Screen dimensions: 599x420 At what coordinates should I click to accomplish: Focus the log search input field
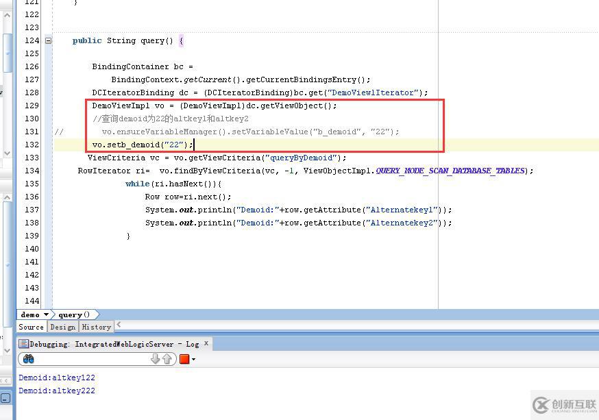[92, 359]
